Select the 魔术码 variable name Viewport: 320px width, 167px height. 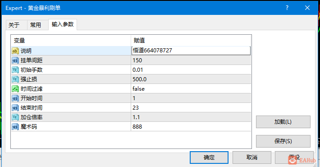coord(29,127)
